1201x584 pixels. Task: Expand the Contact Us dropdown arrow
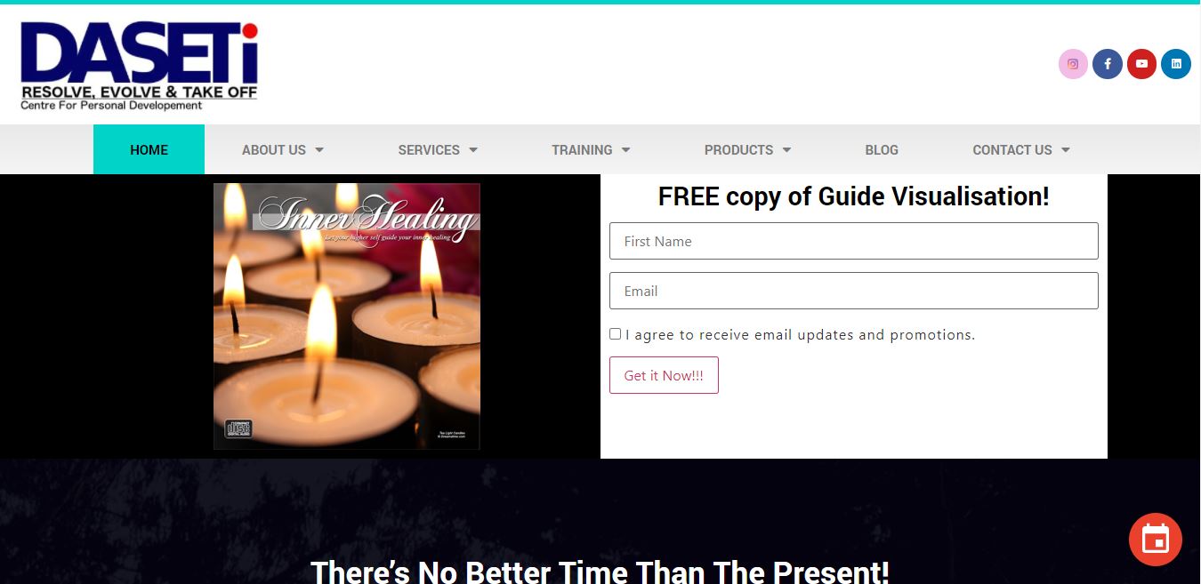1066,150
